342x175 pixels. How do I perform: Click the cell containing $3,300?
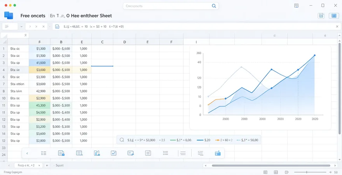(x=40, y=77)
